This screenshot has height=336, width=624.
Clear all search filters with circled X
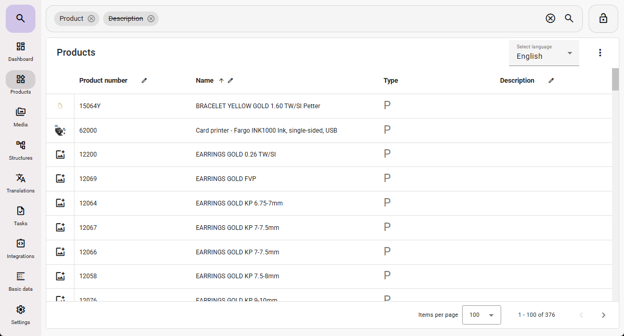pos(550,19)
